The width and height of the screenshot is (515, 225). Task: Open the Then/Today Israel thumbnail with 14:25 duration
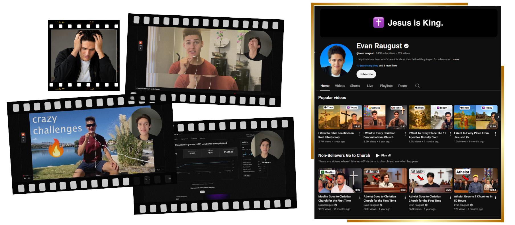click(340, 117)
